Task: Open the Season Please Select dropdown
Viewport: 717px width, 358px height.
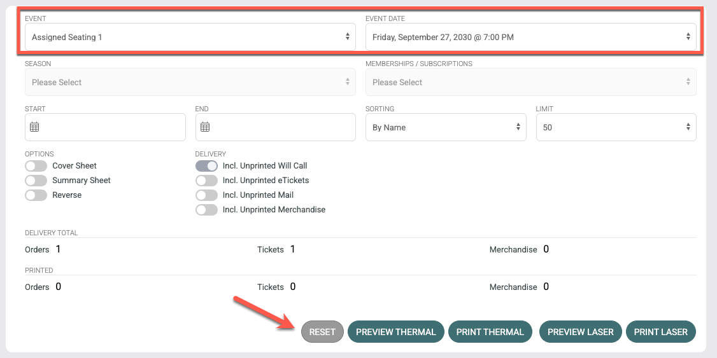Action: click(x=190, y=82)
